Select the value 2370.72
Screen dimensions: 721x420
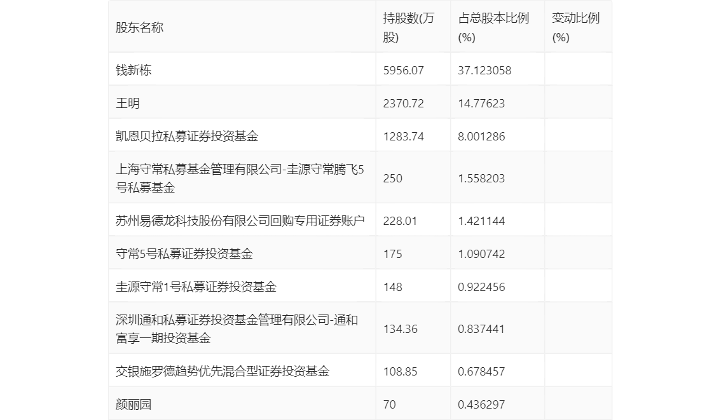click(403, 104)
